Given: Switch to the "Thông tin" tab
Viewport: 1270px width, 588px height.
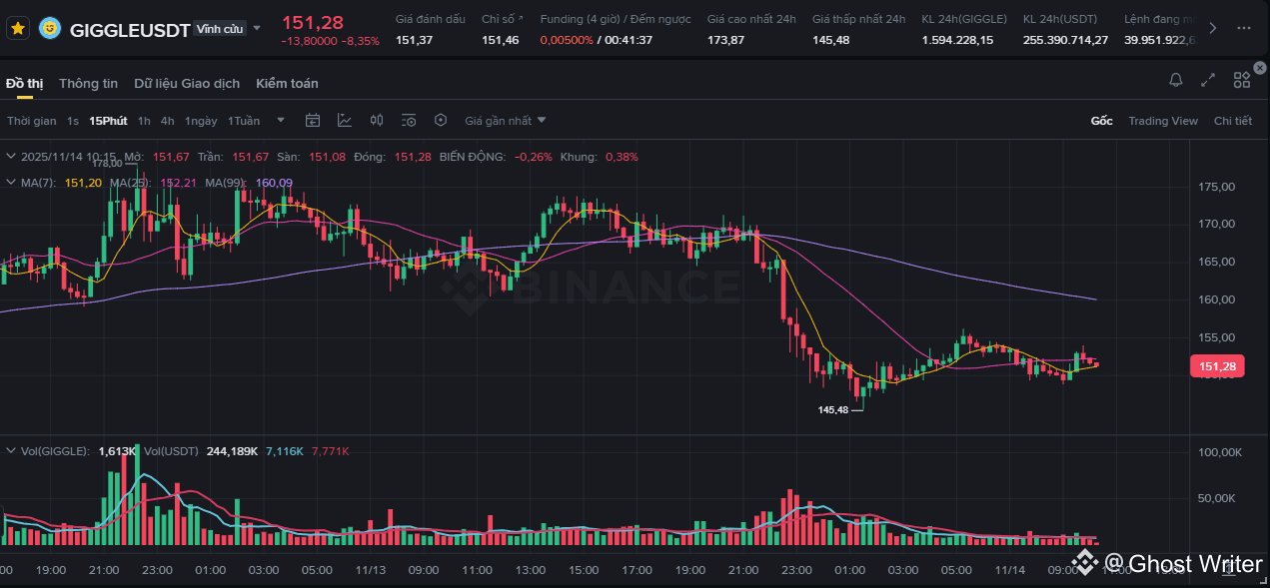Looking at the screenshot, I should [88, 84].
